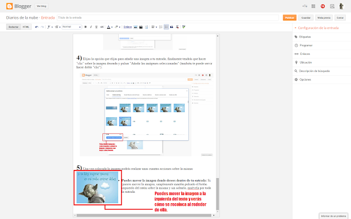Toggle bold formatting
Screen dimensions: 351x219
(85, 27)
